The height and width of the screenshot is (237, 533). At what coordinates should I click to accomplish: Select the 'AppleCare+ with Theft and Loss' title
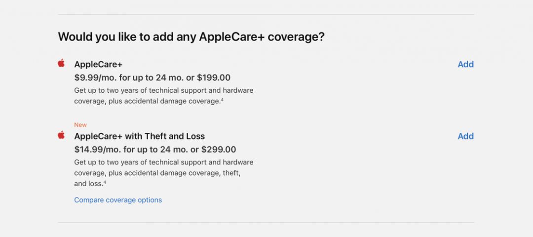point(139,136)
